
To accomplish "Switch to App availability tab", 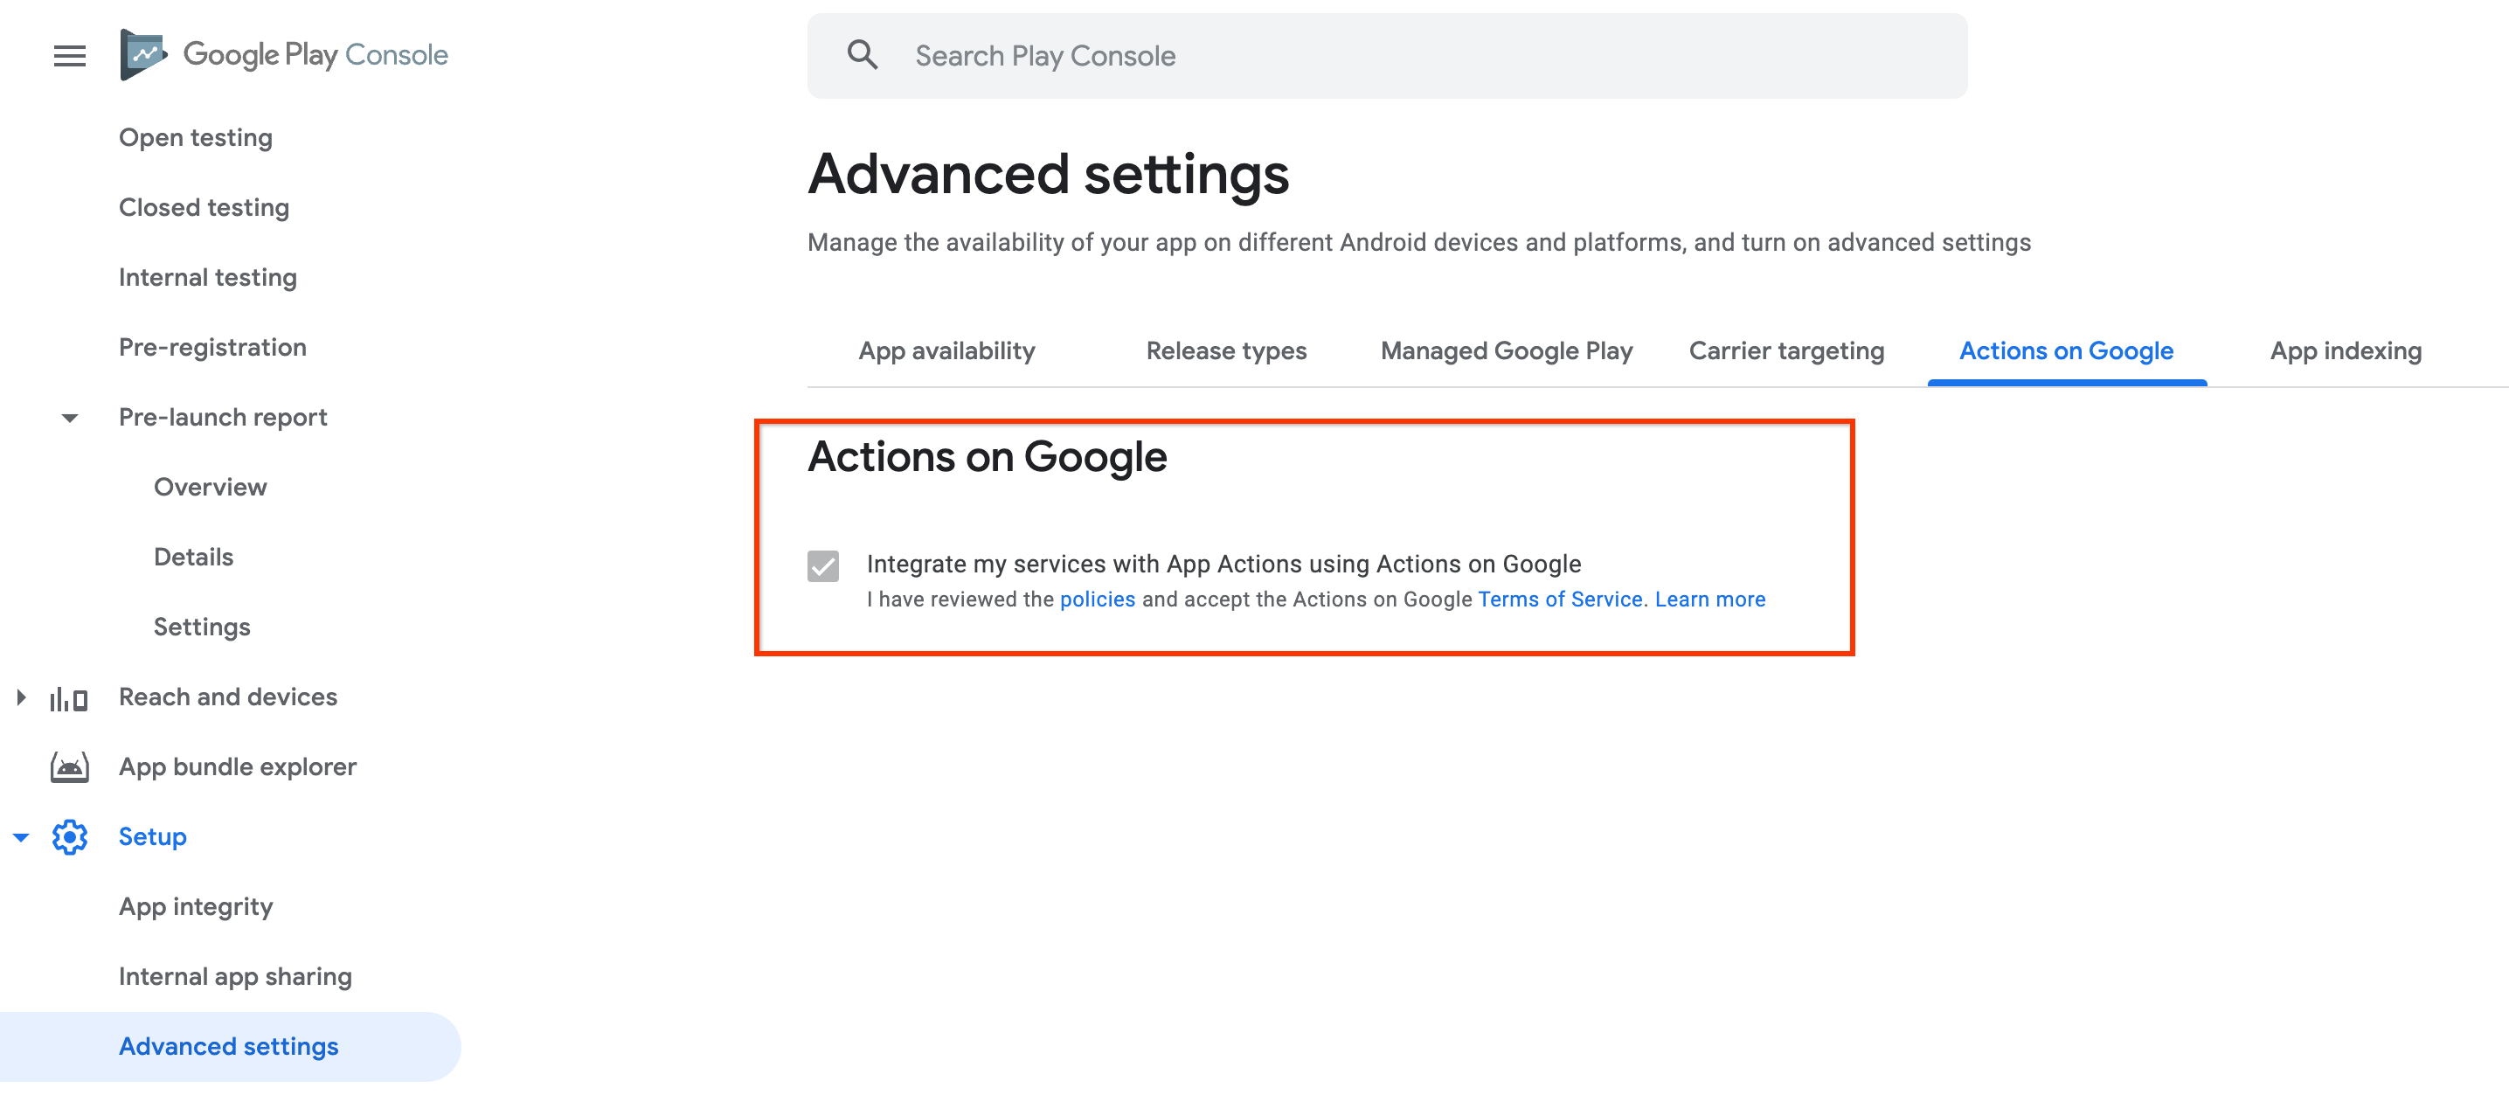I will coord(944,349).
